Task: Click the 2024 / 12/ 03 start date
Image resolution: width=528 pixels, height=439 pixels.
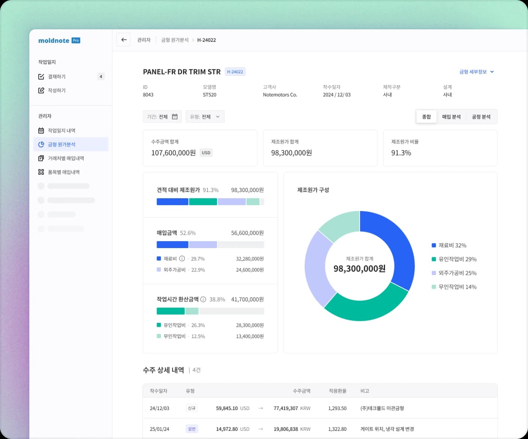Action: (337, 95)
